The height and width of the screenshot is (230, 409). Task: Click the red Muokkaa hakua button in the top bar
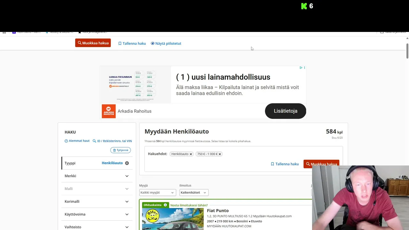coord(93,43)
